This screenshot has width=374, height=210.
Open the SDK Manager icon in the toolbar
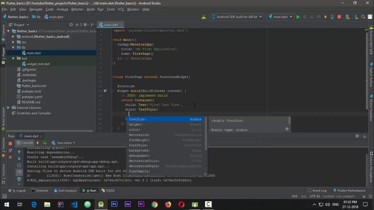click(x=356, y=17)
